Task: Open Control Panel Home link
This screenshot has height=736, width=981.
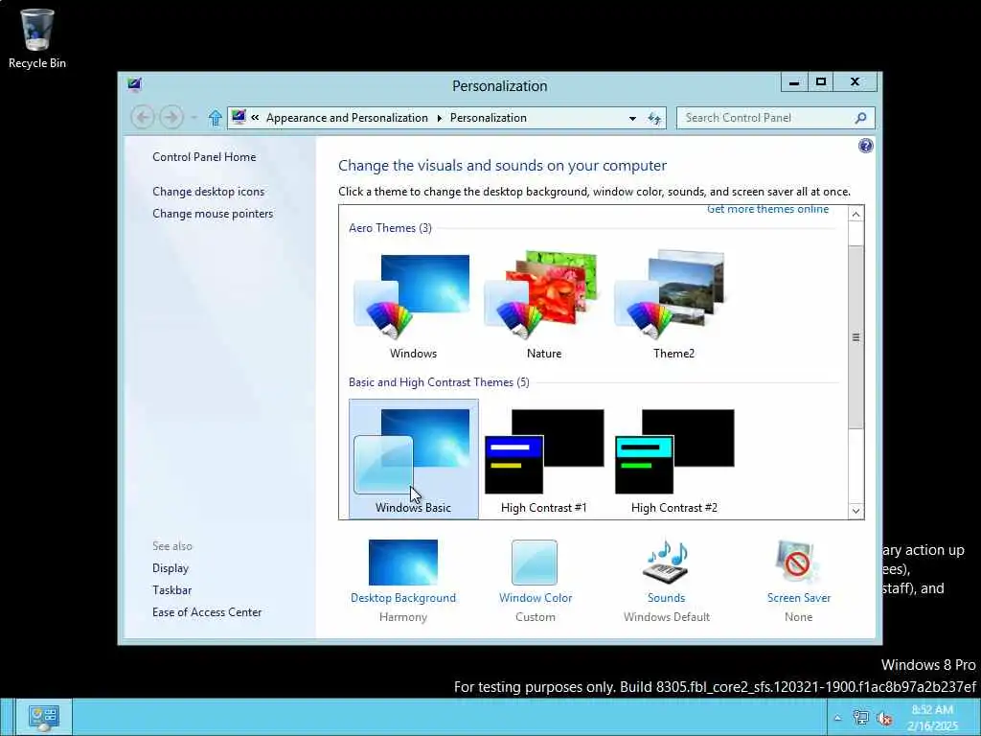Action: tap(204, 157)
